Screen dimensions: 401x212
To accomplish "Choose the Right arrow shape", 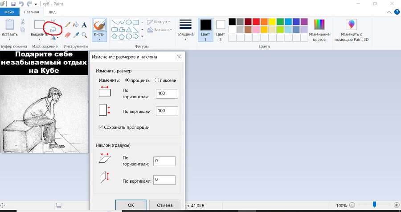I will coord(136,36).
